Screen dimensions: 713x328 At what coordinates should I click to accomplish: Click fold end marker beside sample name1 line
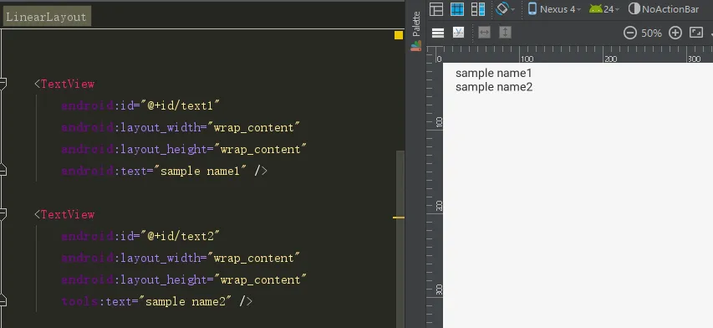(x=3, y=171)
